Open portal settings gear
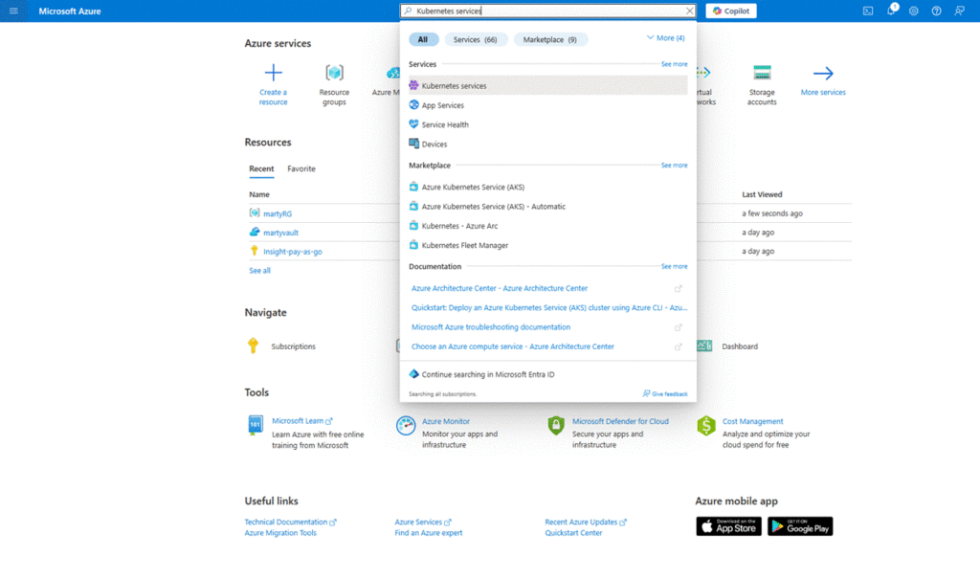Image resolution: width=980 pixels, height=580 pixels. point(914,11)
